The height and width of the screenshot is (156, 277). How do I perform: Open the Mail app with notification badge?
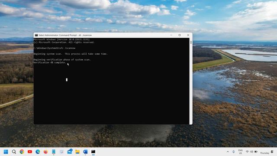coord(70,152)
